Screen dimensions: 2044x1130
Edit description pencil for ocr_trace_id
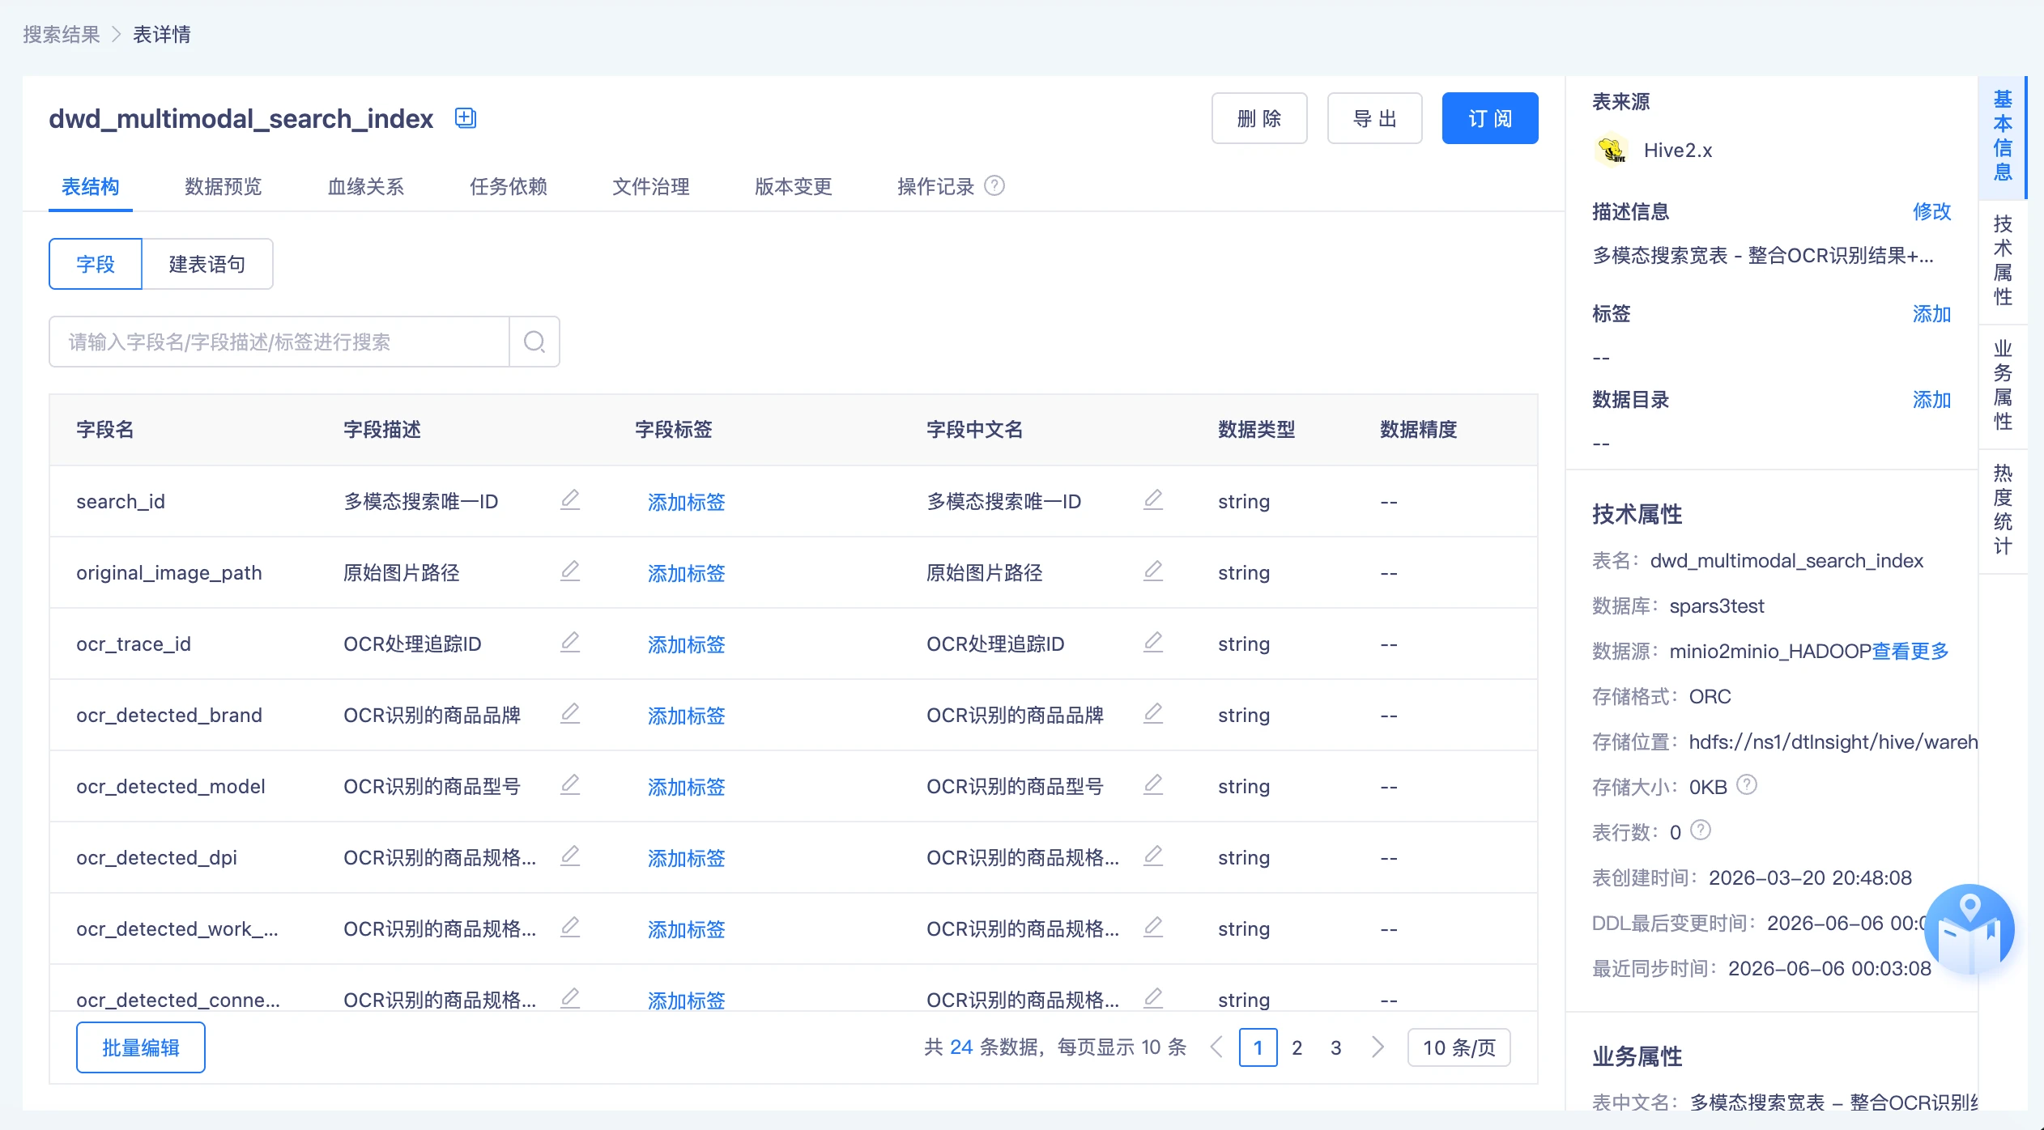[570, 642]
